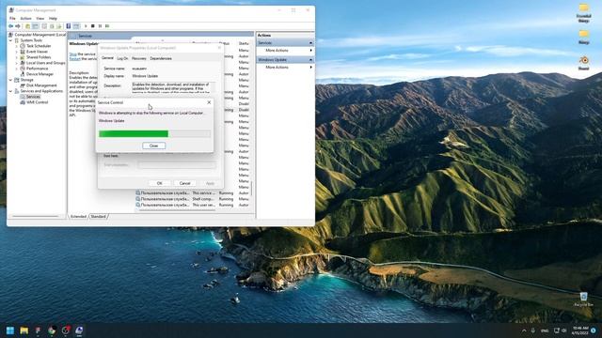Select the Performance tree node
The height and width of the screenshot is (338, 602).
(37, 69)
